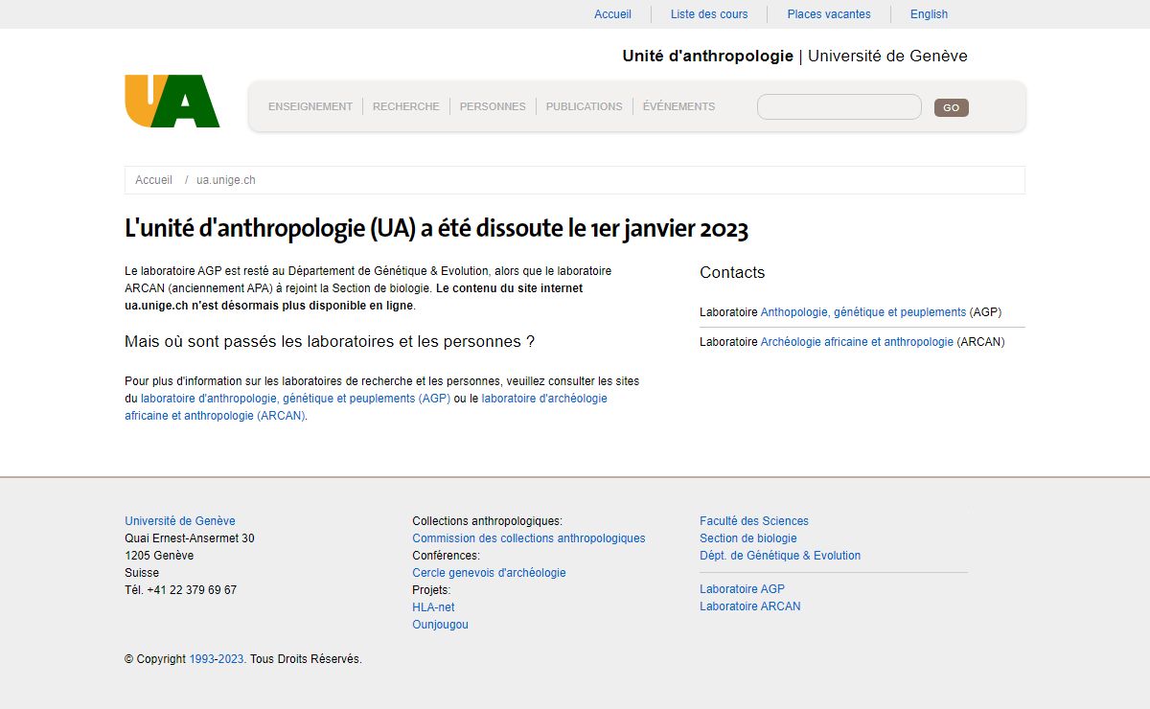This screenshot has height=709, width=1150.
Task: Open Laboratoire AGP footer link
Action: [x=742, y=589]
